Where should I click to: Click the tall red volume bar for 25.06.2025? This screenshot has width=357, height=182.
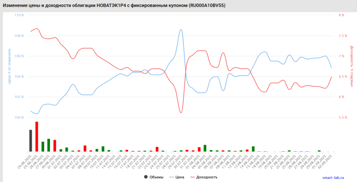(37, 137)
